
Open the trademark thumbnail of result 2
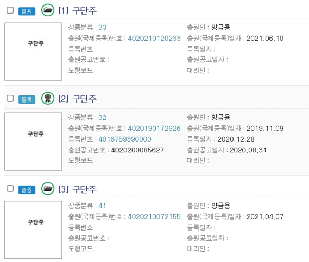pyautogui.click(x=33, y=142)
